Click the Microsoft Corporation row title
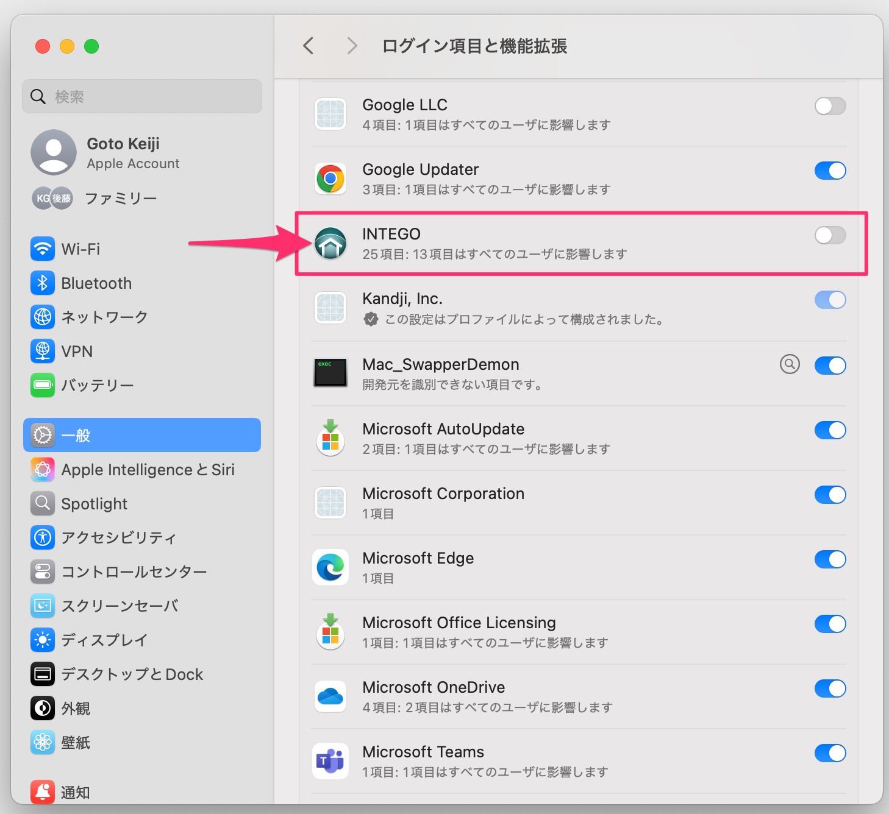This screenshot has width=889, height=814. 443,494
